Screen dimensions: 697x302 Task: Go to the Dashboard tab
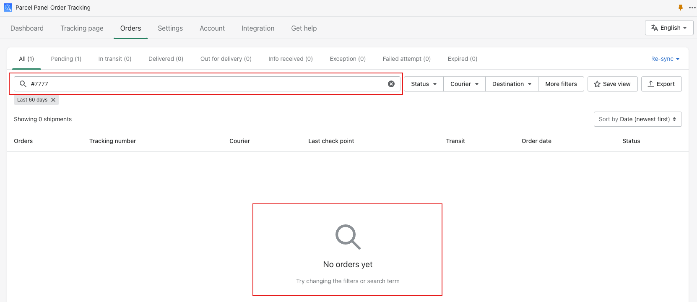(27, 28)
